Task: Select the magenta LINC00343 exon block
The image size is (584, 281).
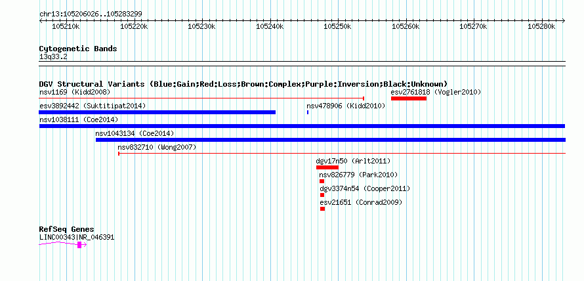Action: tap(79, 244)
